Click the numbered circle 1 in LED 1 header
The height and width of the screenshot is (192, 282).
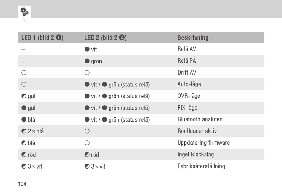58,37
